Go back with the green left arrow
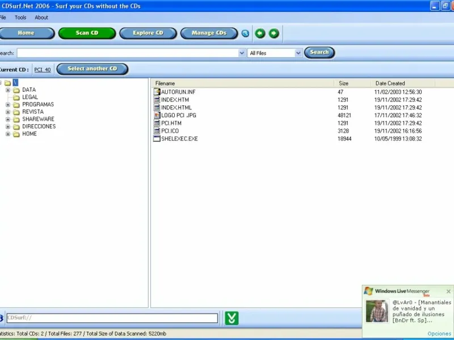The height and width of the screenshot is (340, 454). point(260,33)
